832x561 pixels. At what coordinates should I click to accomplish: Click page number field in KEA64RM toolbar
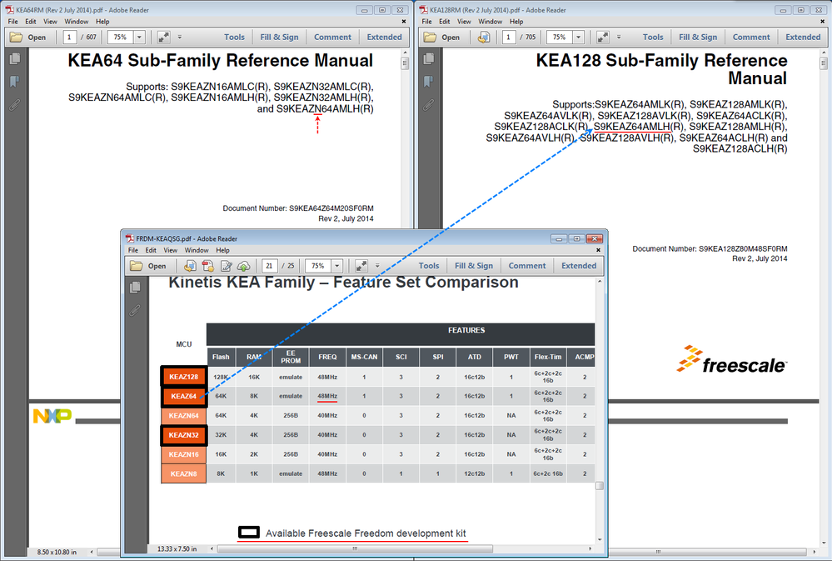69,38
